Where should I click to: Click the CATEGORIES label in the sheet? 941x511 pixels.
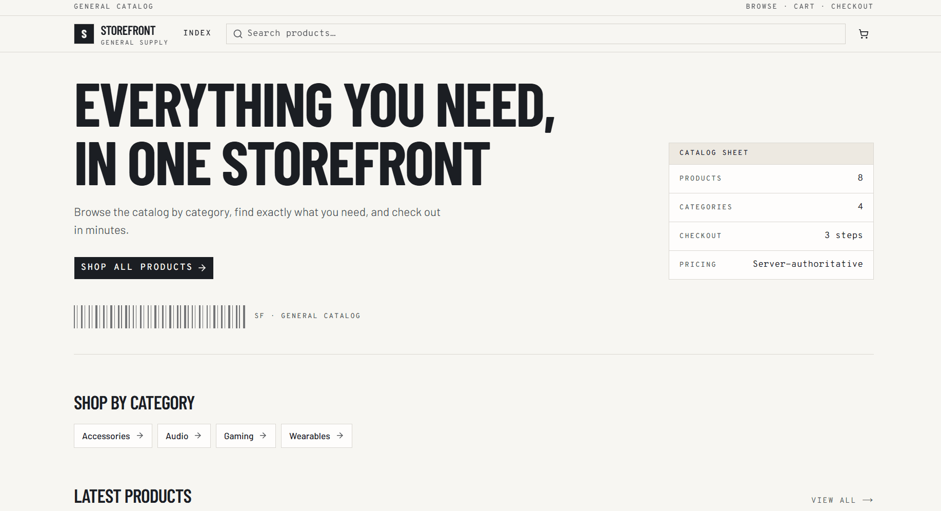point(706,207)
